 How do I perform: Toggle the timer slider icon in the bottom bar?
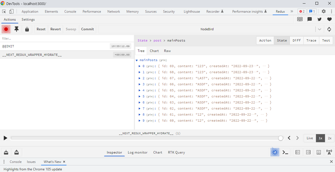click(x=275, y=152)
